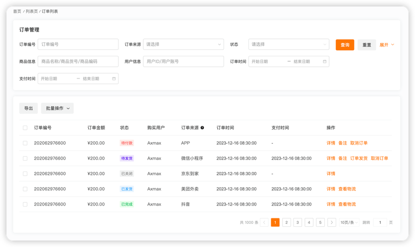This screenshot has height=247, width=415.
Task: Click the 美团外卖 order source cell
Action: [x=190, y=189]
